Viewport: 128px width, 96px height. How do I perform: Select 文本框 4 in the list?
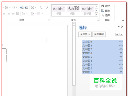pyautogui.click(x=102, y=61)
